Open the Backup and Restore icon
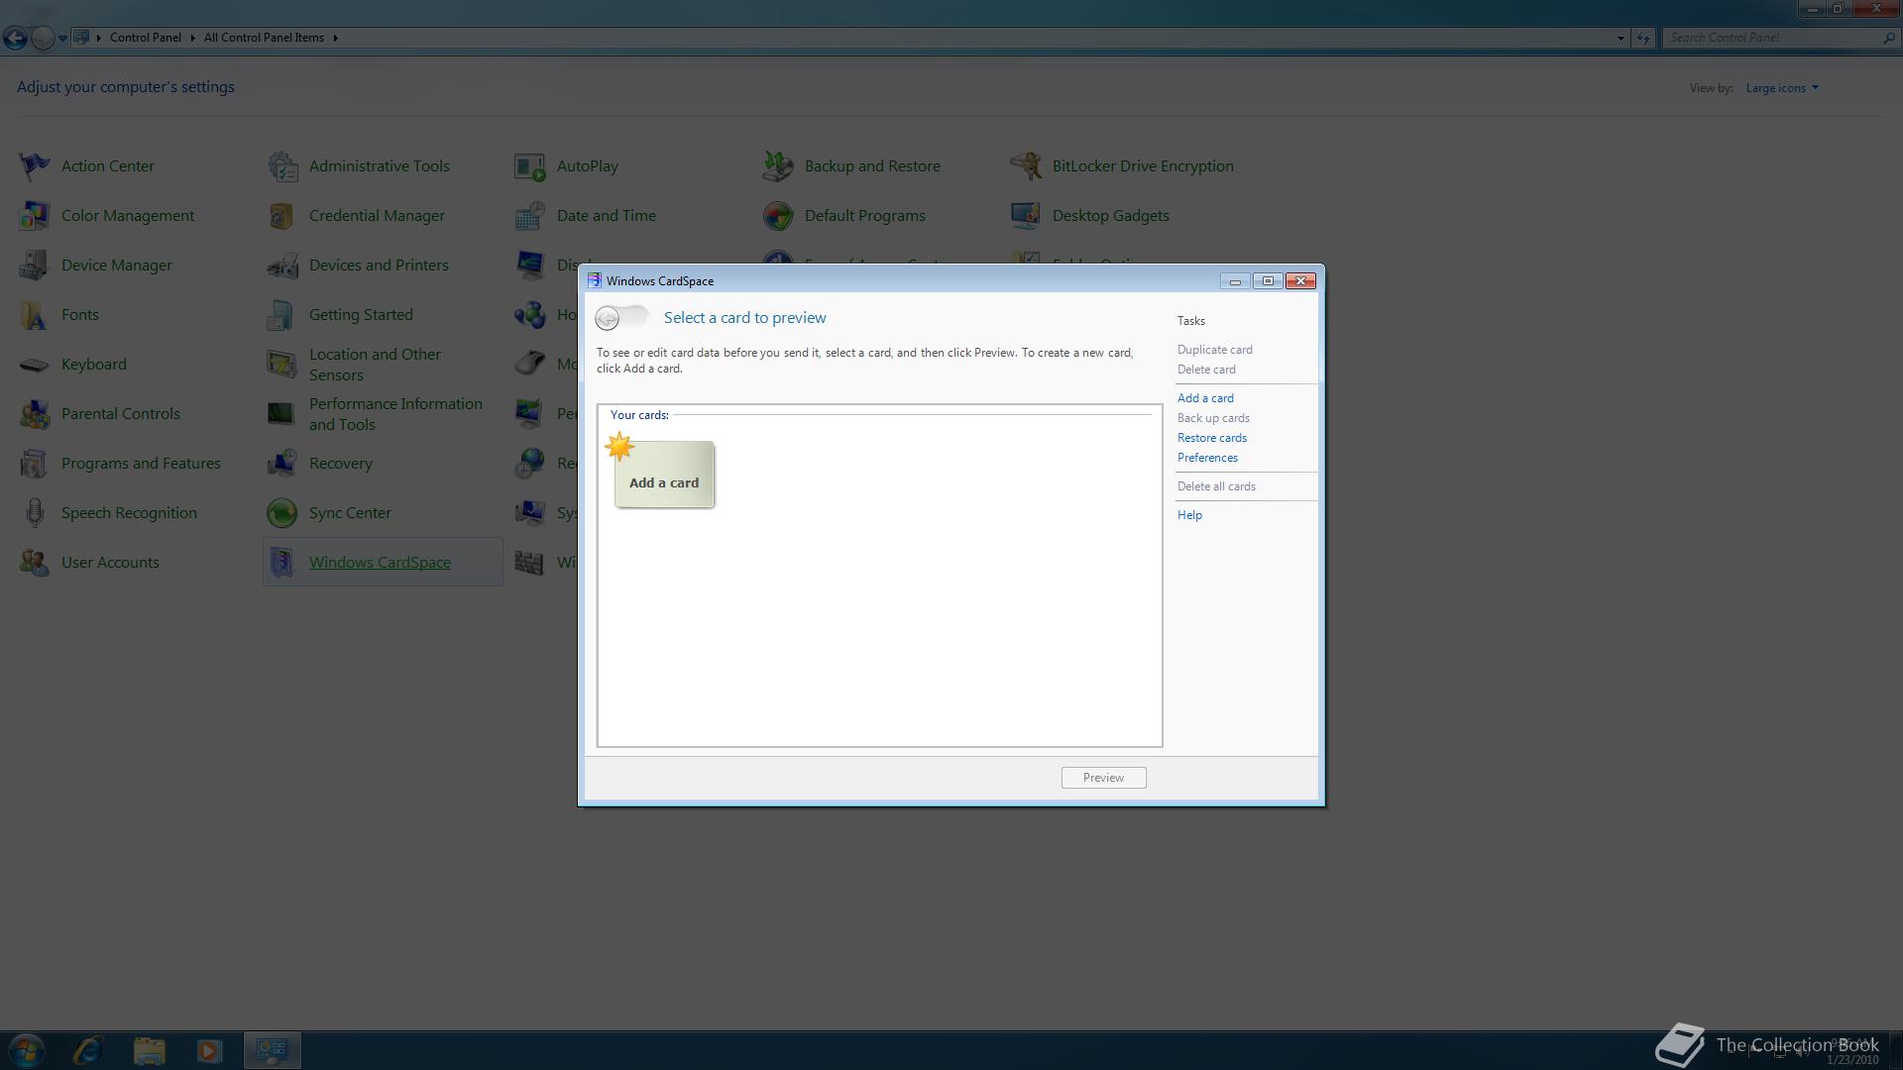This screenshot has width=1903, height=1070. [x=778, y=165]
